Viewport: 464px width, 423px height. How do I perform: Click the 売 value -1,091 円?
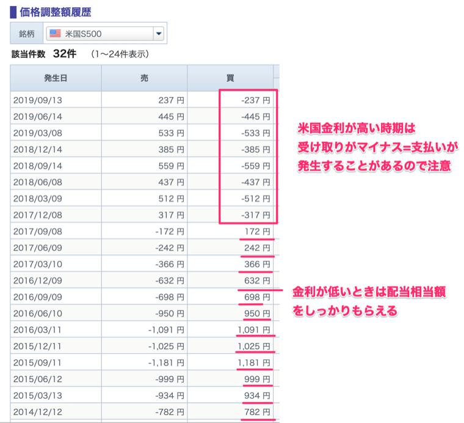pos(166,329)
